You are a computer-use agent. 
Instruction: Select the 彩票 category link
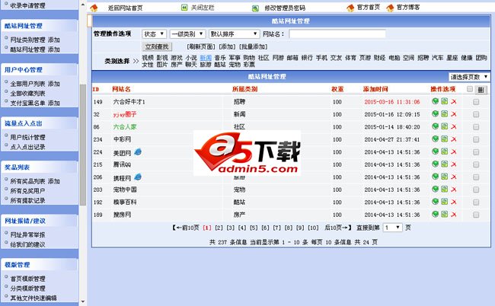[249, 65]
